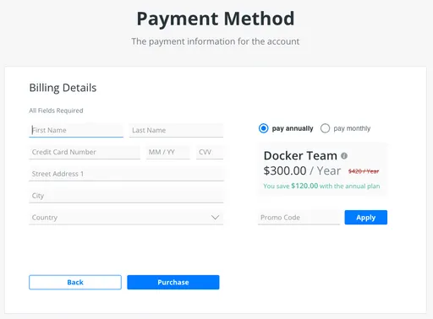Apply the promo code
Screen dimensions: 433x319
(x=365, y=217)
